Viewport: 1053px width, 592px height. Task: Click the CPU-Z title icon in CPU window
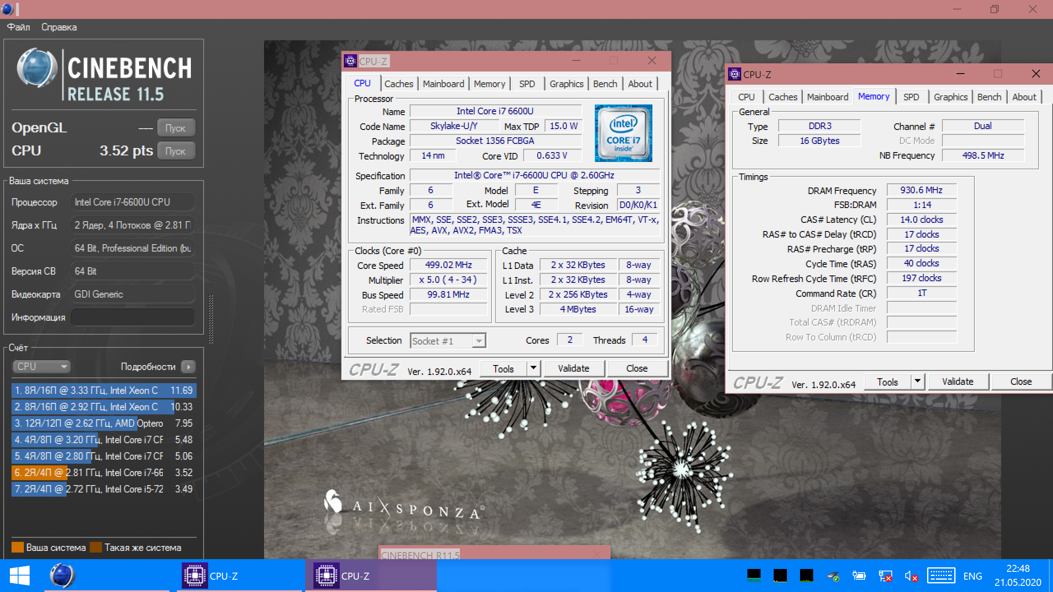coord(350,61)
